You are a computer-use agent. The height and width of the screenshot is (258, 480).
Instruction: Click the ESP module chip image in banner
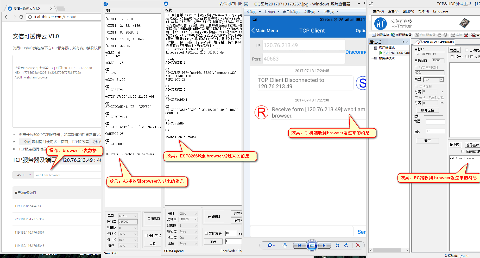pyautogui.click(x=464, y=23)
